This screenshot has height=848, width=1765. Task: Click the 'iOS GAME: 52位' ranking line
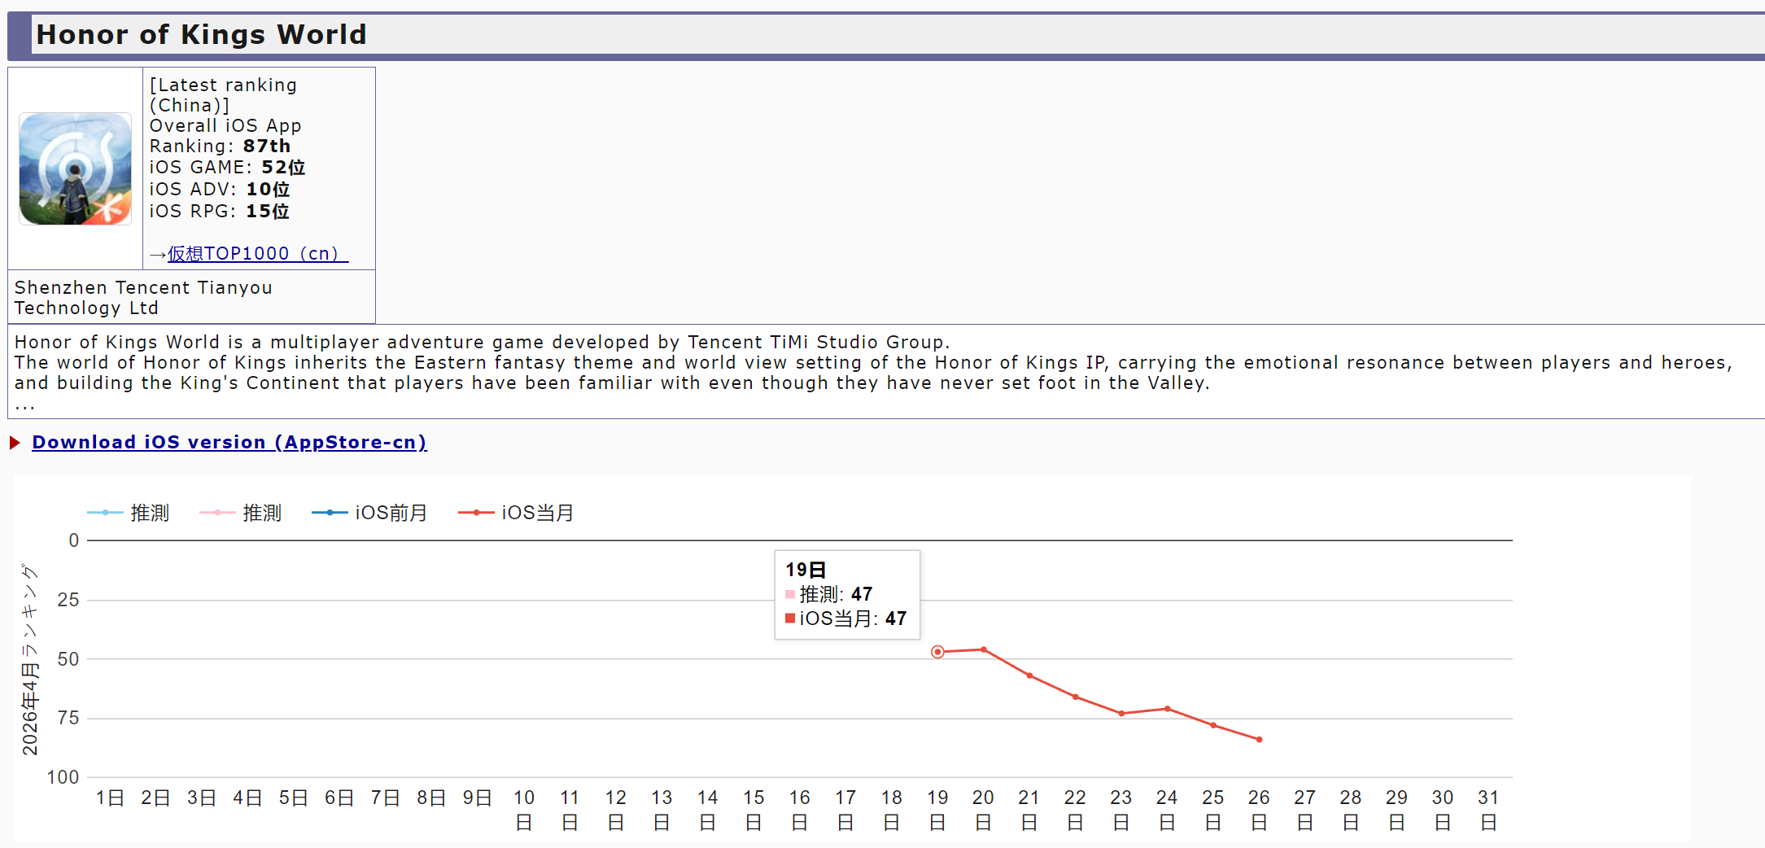(x=227, y=167)
